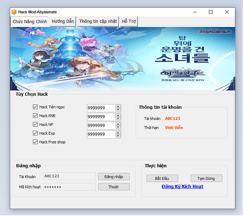The width and height of the screenshot is (243, 216).
Task: Increase the Hack Tiên ngọc value with up arrow
Action: (x=118, y=107)
